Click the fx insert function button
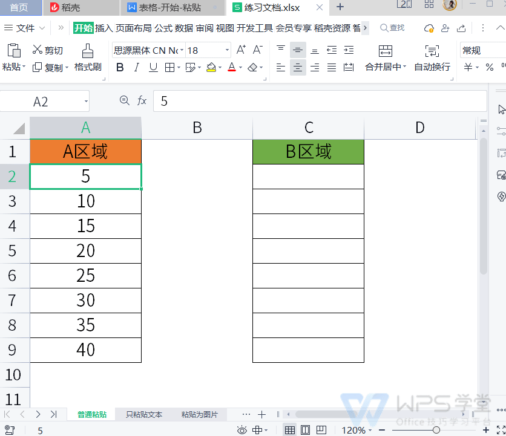 click(x=142, y=100)
